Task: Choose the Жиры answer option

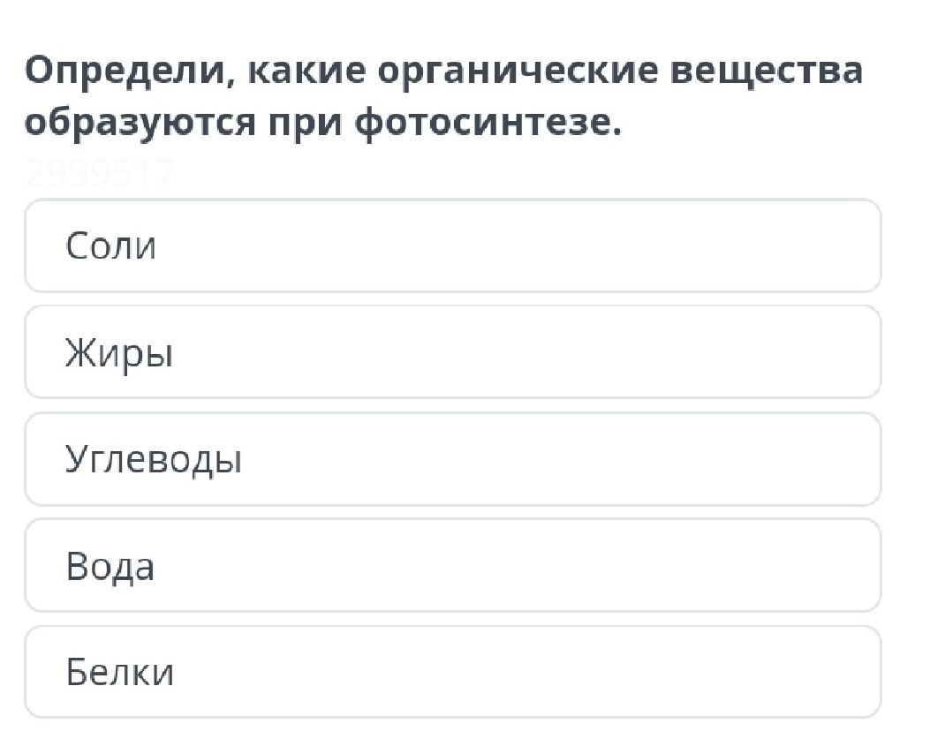Action: click(x=452, y=352)
